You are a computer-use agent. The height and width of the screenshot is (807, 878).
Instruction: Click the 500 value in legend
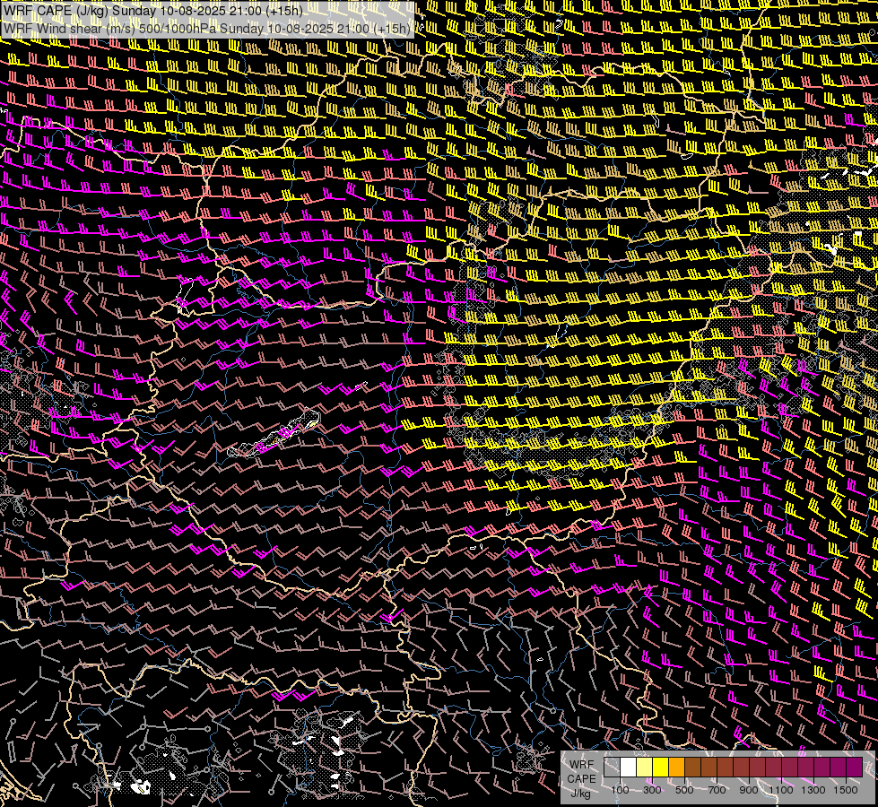684,790
